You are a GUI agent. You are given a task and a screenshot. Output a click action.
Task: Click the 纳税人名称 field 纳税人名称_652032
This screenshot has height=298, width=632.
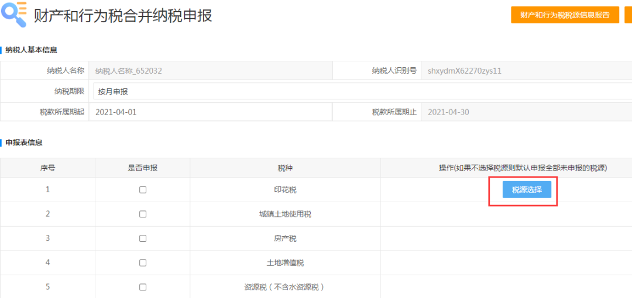pyautogui.click(x=211, y=71)
